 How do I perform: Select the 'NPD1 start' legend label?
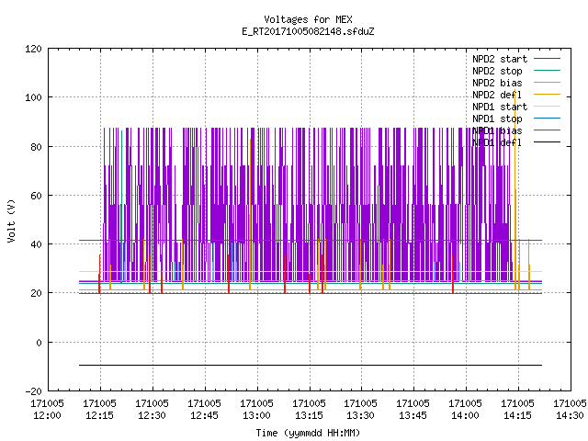click(500, 107)
